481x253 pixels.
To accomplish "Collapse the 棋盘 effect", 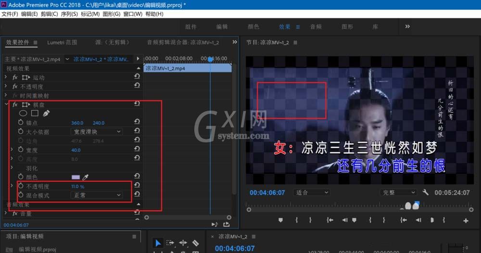I will tap(6, 104).
